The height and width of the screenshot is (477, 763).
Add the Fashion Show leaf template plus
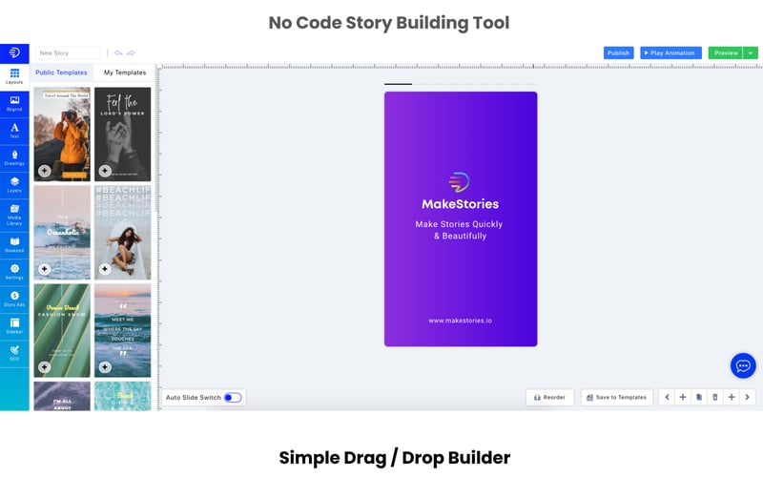click(x=44, y=367)
